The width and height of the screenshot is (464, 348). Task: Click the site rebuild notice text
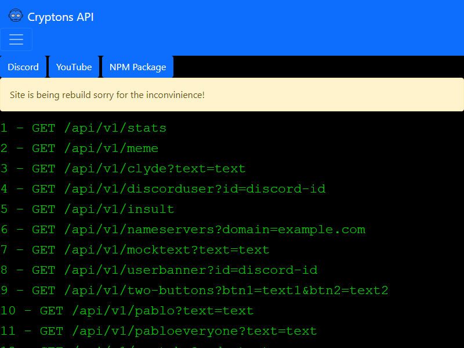point(107,95)
